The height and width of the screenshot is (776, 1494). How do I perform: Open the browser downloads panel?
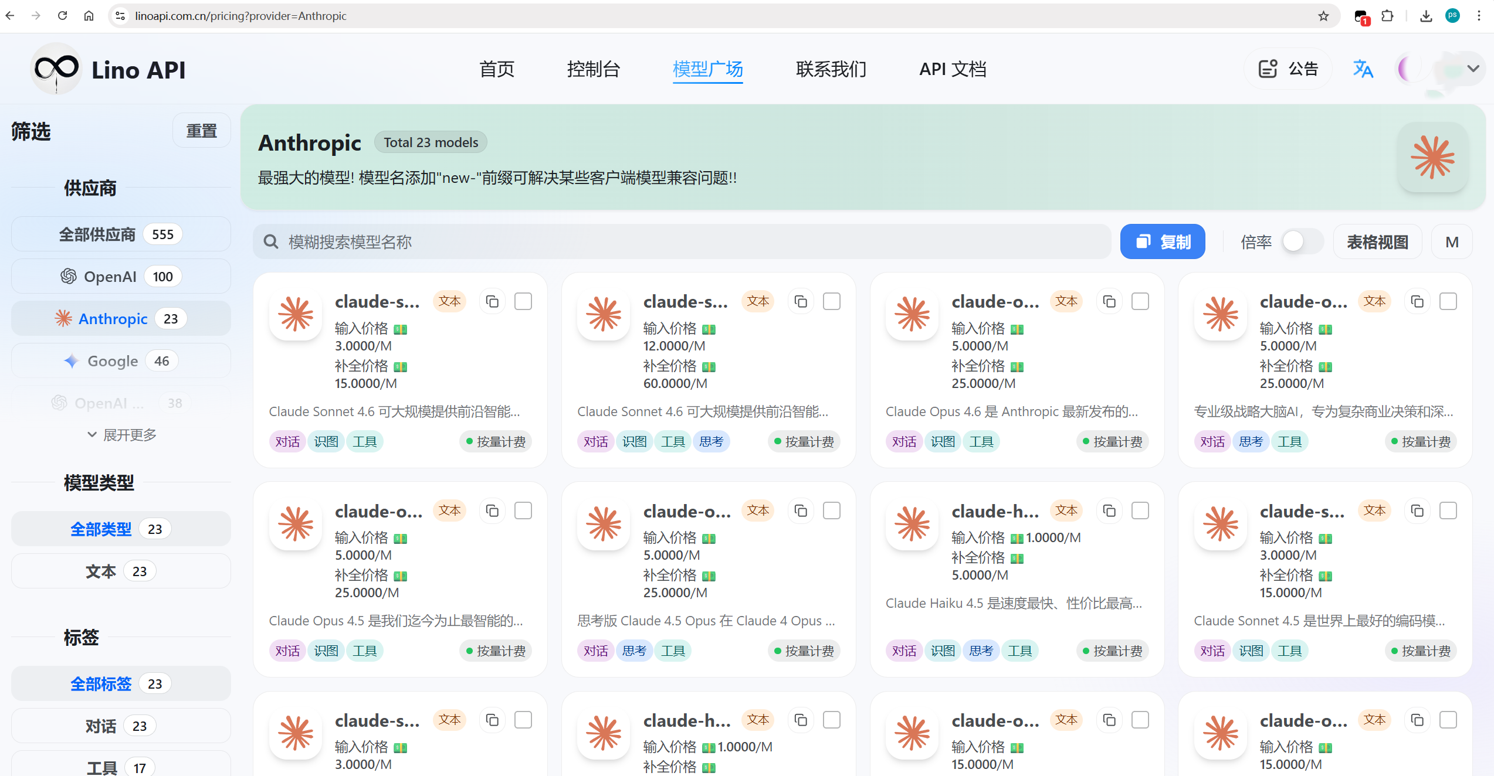click(1426, 16)
